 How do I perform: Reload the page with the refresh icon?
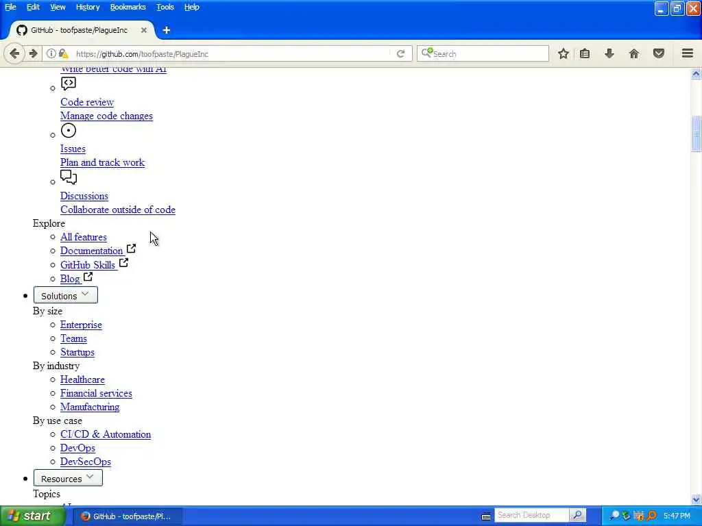pyautogui.click(x=400, y=53)
